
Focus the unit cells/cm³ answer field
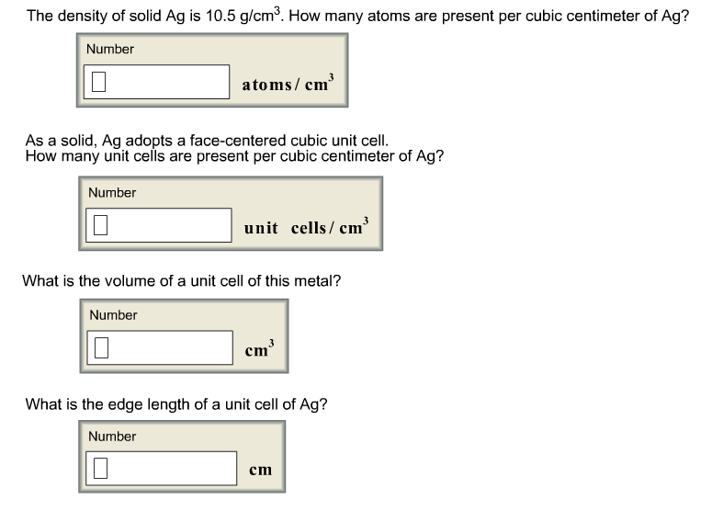(x=158, y=225)
